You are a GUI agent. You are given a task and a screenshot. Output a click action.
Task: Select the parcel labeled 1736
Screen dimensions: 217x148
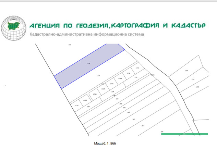95,94
